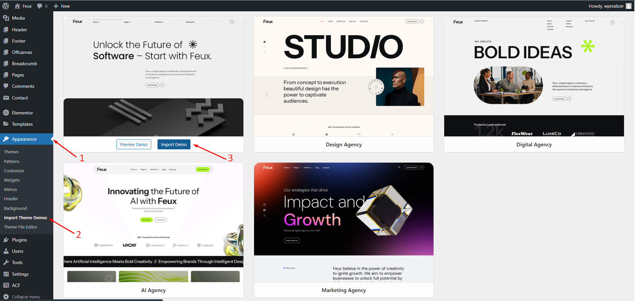Click the Users person icon
The height and width of the screenshot is (301, 635).
[6, 251]
